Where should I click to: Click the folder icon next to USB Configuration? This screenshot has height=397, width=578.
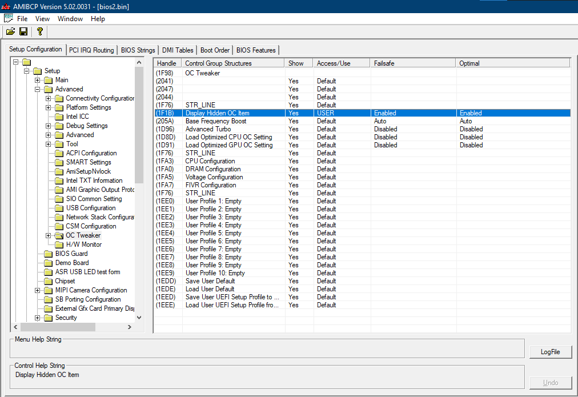59,208
